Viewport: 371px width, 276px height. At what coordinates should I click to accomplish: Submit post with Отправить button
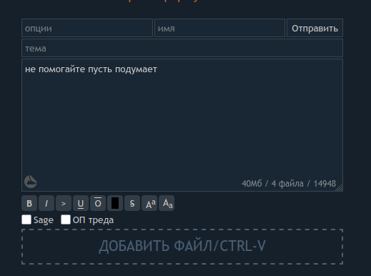click(315, 28)
